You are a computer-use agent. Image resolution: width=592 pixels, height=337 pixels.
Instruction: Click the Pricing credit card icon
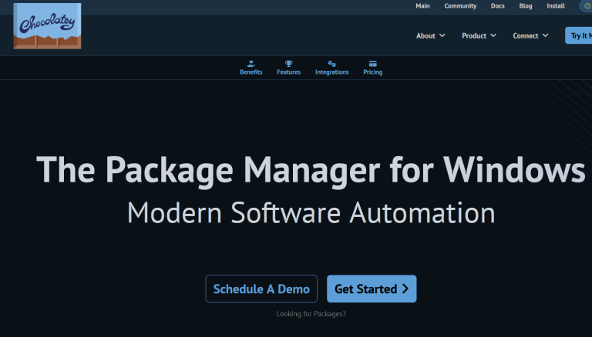tap(372, 64)
